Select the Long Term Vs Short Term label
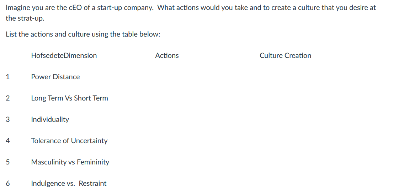The image size is (404, 195). (x=69, y=98)
